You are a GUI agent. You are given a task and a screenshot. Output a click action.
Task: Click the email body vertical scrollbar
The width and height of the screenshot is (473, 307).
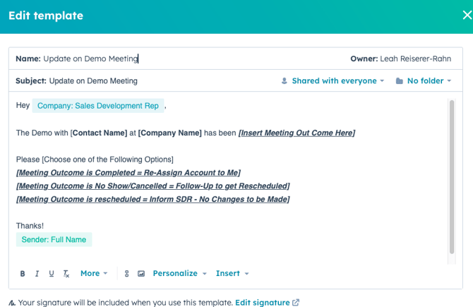pyautogui.click(x=452, y=177)
